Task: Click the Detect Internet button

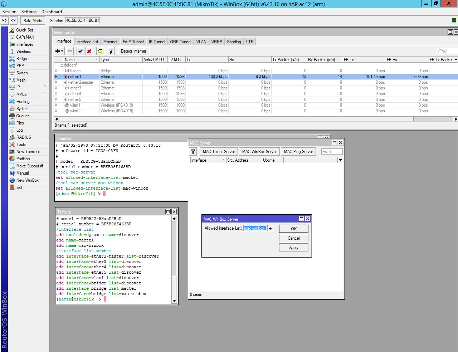Action: (x=133, y=51)
